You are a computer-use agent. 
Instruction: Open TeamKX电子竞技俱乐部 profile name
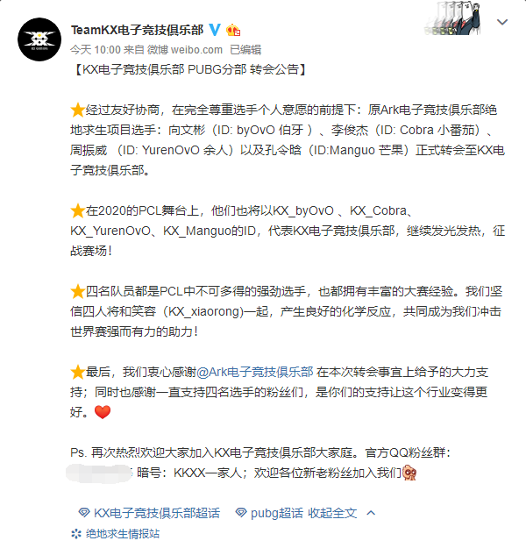pyautogui.click(x=137, y=30)
